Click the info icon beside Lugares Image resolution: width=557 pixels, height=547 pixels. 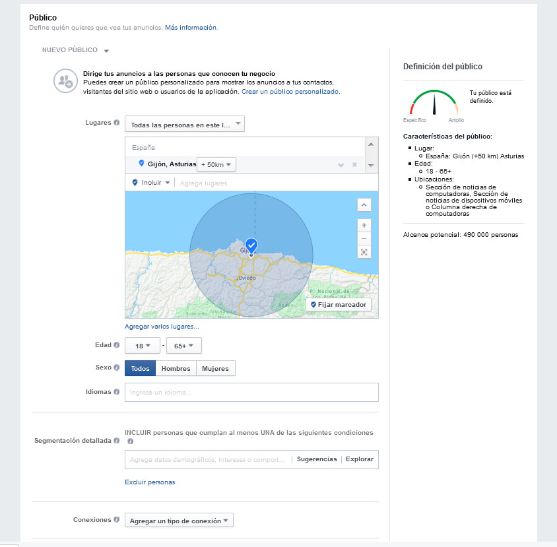(x=117, y=123)
